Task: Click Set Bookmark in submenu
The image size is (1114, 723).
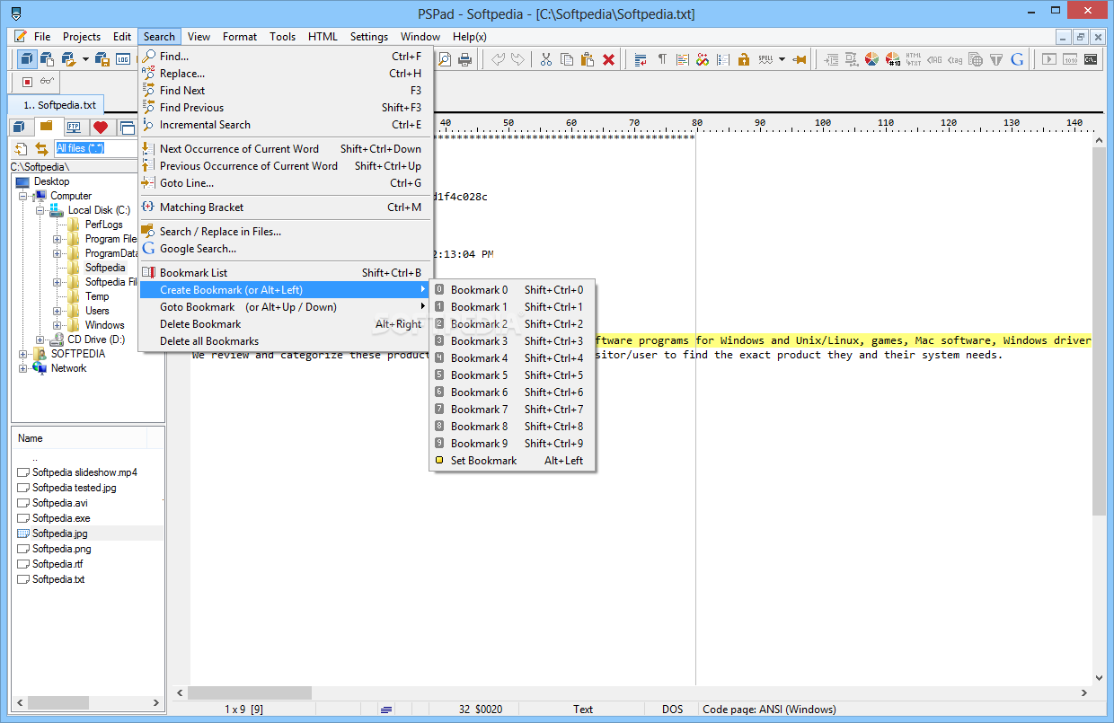Action: point(511,461)
